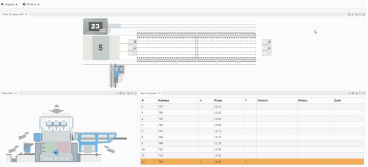Click plan time 11:19
Image resolution: width=368 pixels, height=167 pixels.
click(217, 131)
